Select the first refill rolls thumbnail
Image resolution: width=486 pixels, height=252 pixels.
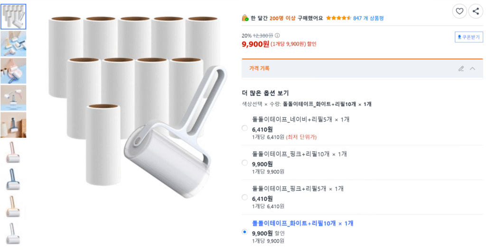13,17
